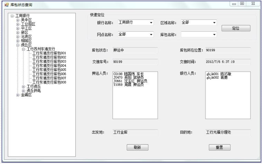The image size is (262, 164).
Task: Open the 银行名称 dropdown
Action: pos(151,23)
